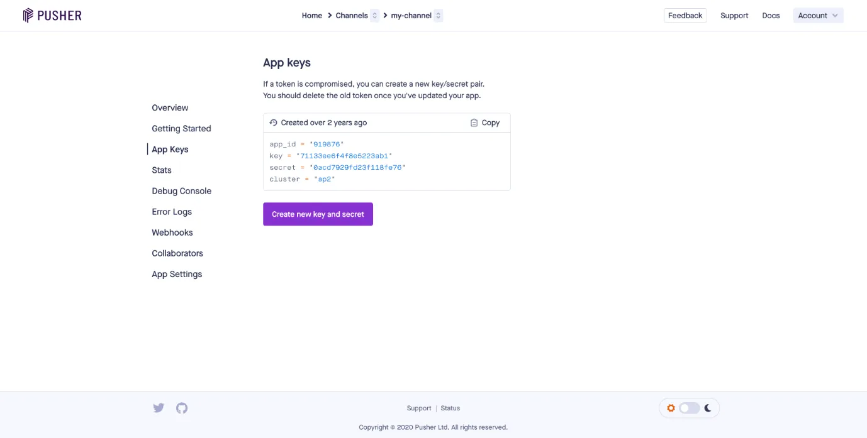Image resolution: width=867 pixels, height=438 pixels.
Task: Expand the Account dropdown menu
Action: coord(818,16)
